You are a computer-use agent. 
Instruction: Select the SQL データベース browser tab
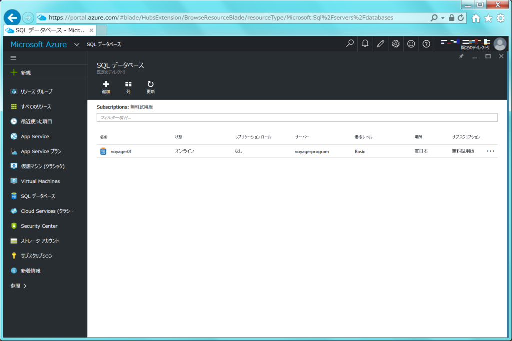[x=50, y=30]
